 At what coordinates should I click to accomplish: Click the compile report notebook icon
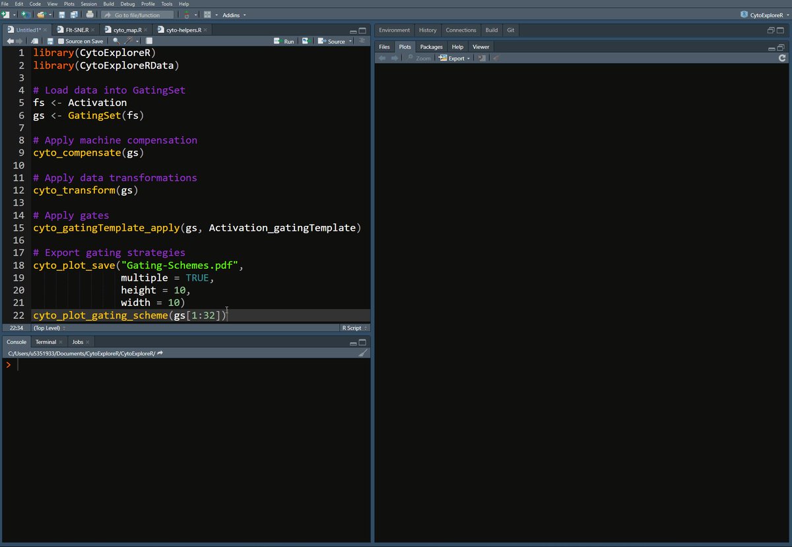(149, 41)
